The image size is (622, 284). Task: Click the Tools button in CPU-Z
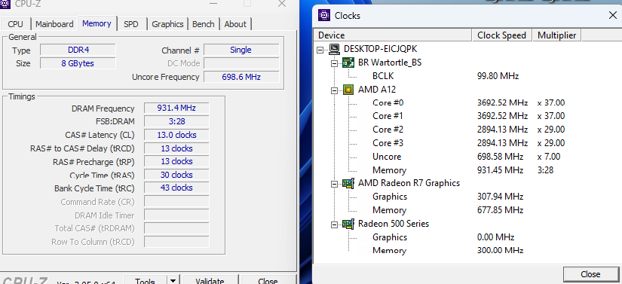146,280
